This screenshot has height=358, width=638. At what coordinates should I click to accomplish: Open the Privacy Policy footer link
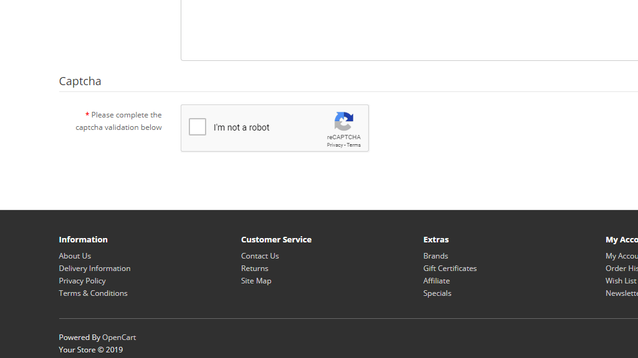click(82, 281)
